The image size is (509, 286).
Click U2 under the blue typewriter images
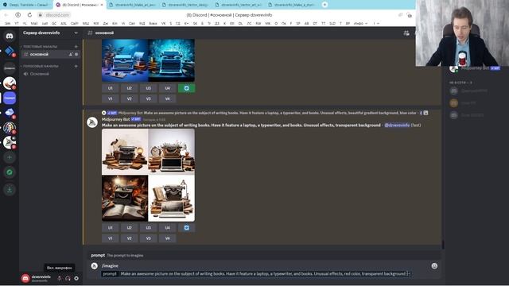(129, 88)
